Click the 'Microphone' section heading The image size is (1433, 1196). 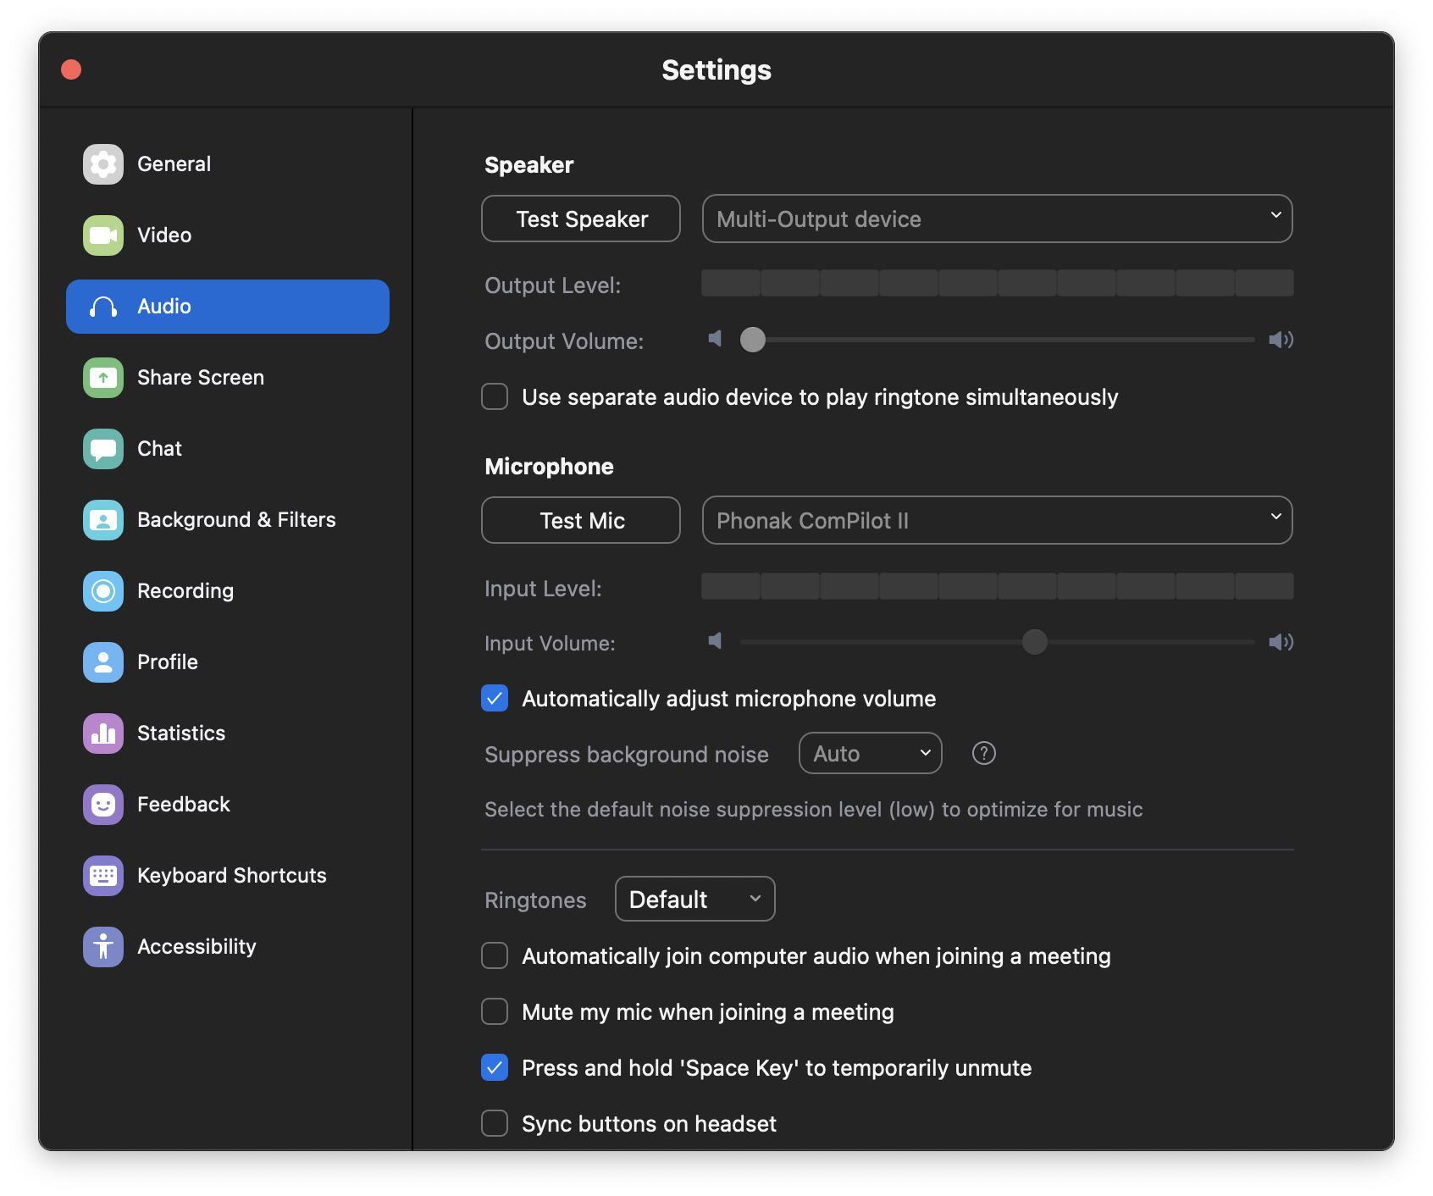click(x=550, y=467)
